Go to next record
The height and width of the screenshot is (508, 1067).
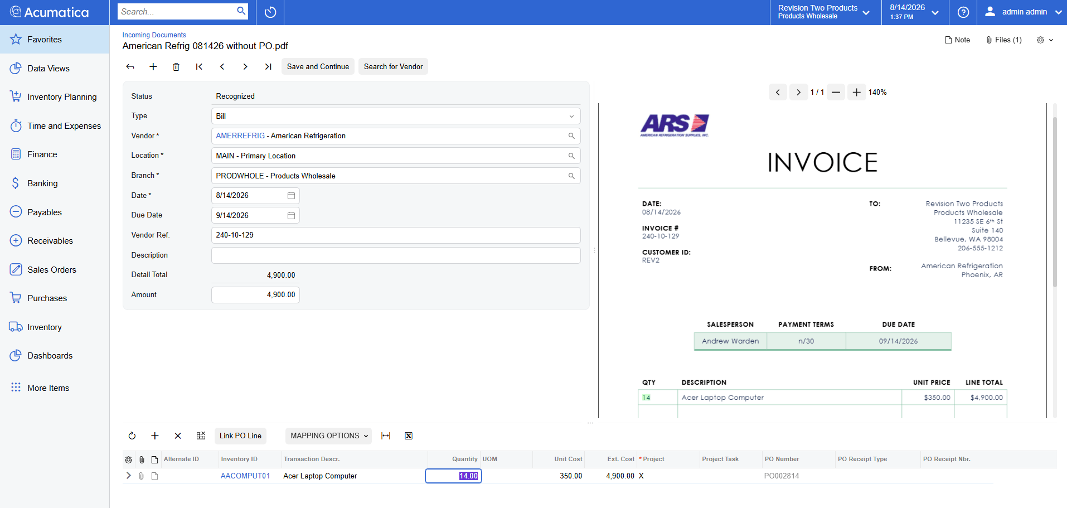(x=245, y=66)
